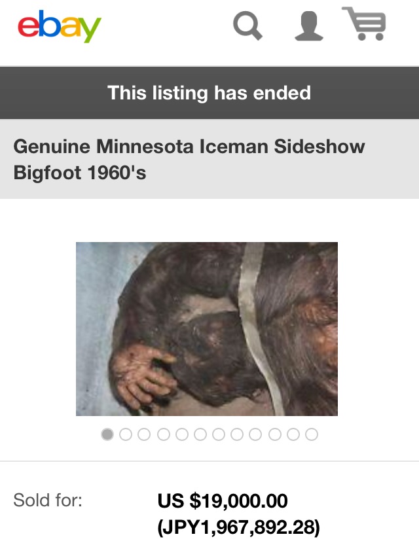The height and width of the screenshot is (541, 419).
Task: Show the sixth photo via dot
Action: [x=200, y=434]
